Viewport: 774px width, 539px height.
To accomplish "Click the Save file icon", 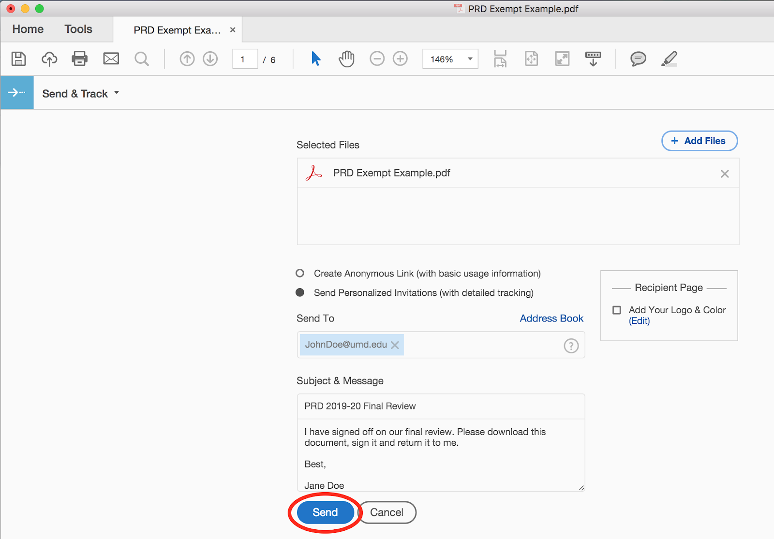I will (19, 59).
